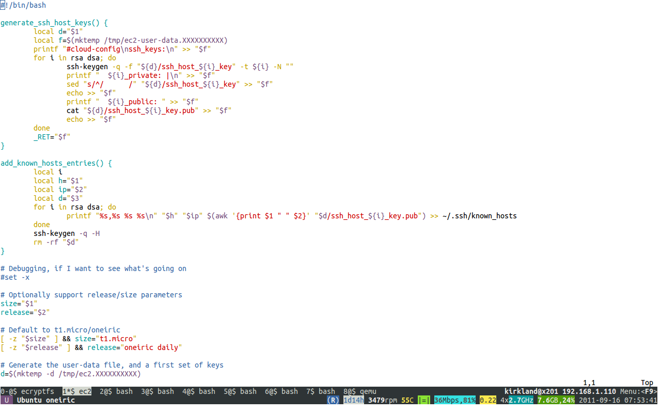Click the 36Mbps,81% wifi indicator

coord(455,400)
